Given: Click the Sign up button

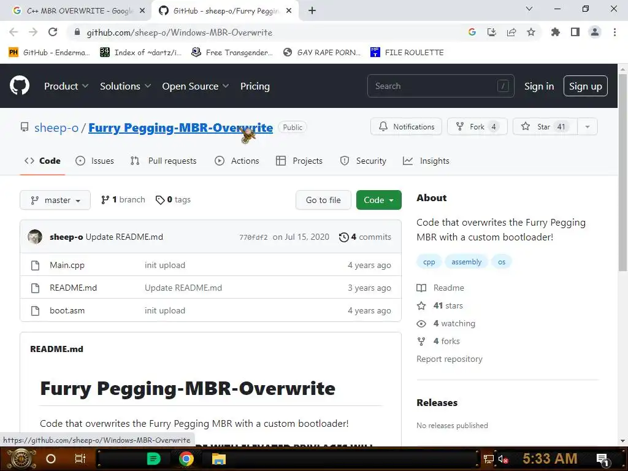Looking at the screenshot, I should (586, 86).
